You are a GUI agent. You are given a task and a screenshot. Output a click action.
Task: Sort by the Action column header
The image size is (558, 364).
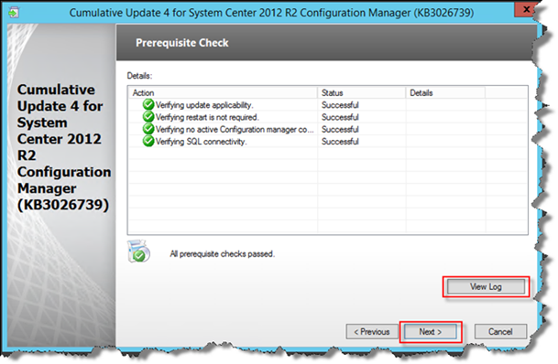pos(223,92)
